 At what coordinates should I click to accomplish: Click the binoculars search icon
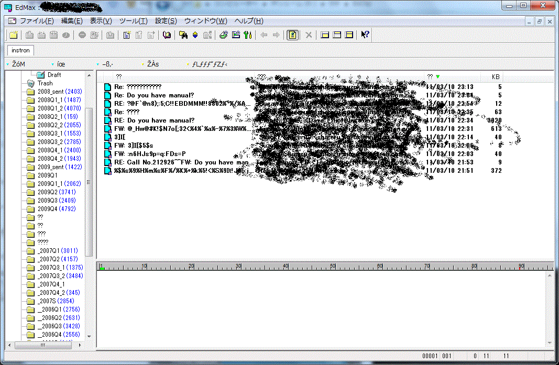(x=183, y=35)
